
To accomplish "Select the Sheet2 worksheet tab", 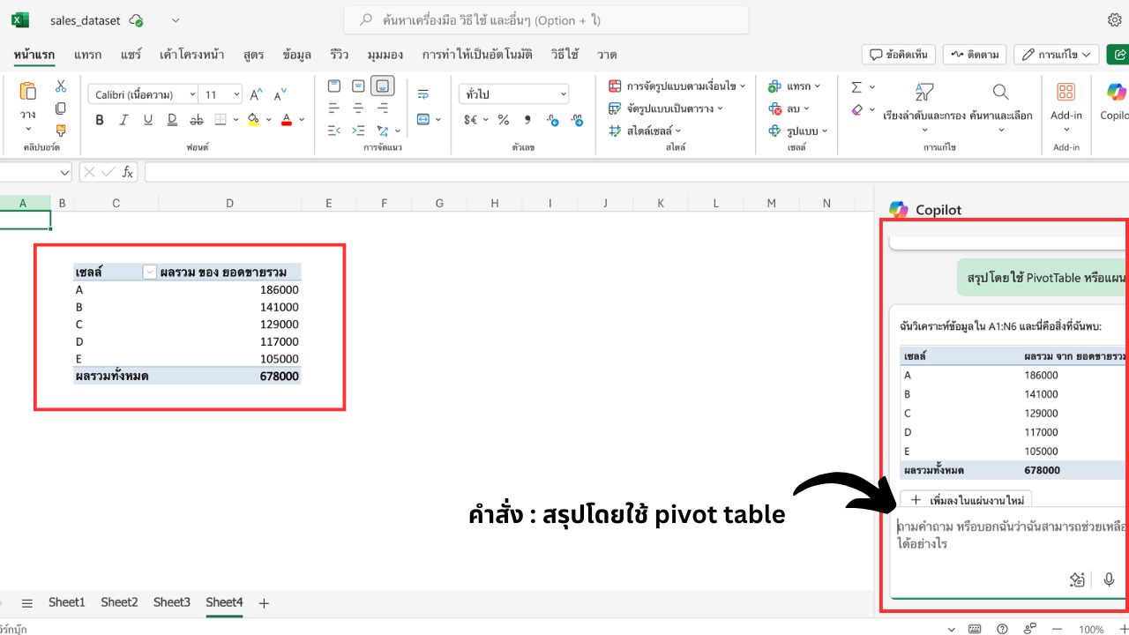I will point(119,602).
